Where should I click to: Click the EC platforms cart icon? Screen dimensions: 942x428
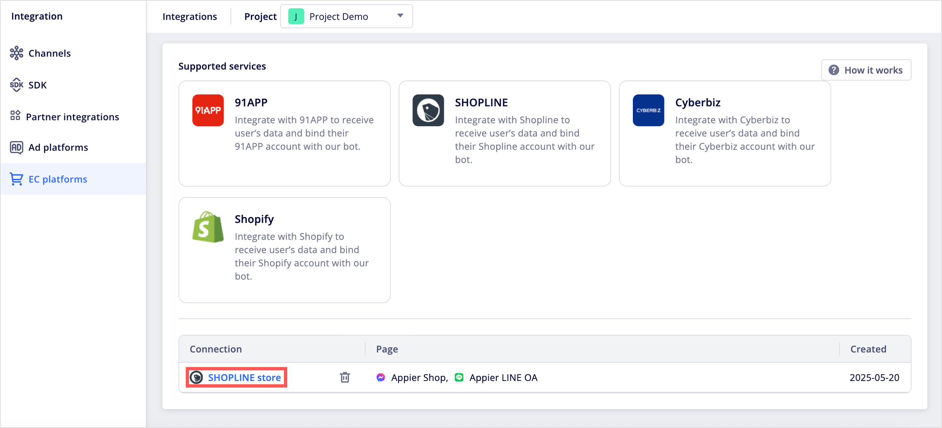coord(17,179)
